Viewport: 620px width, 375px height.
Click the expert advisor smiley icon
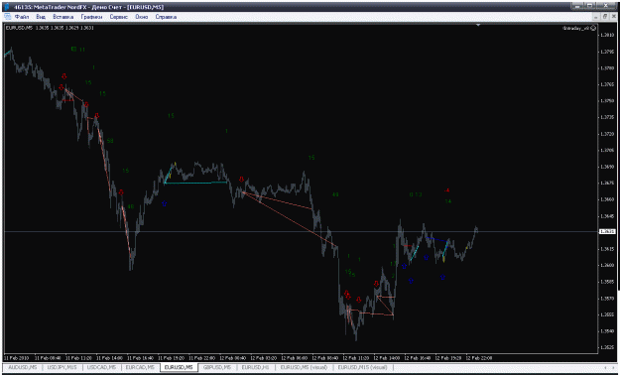[x=593, y=29]
